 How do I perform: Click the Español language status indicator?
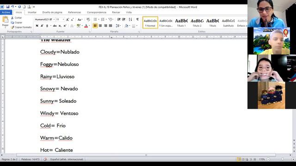click(67, 159)
